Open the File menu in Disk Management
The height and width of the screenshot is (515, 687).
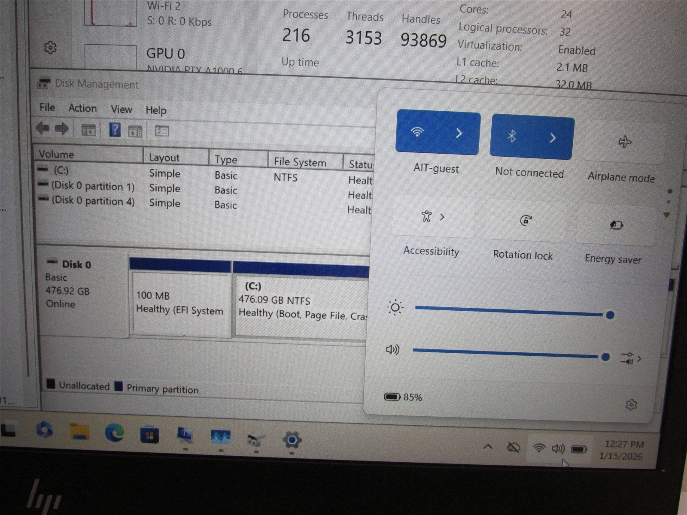click(x=47, y=107)
